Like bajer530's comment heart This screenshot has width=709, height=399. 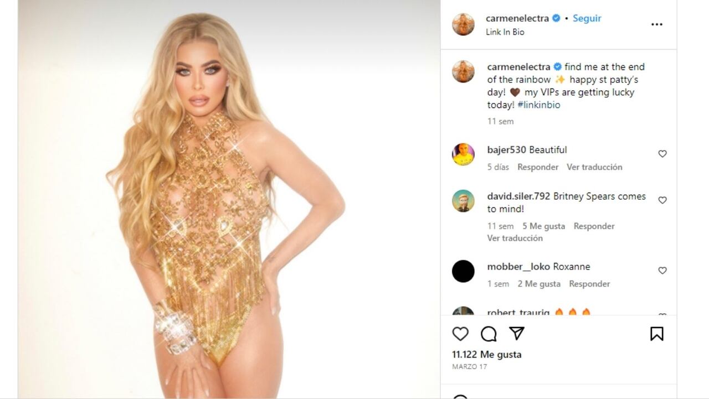(662, 154)
